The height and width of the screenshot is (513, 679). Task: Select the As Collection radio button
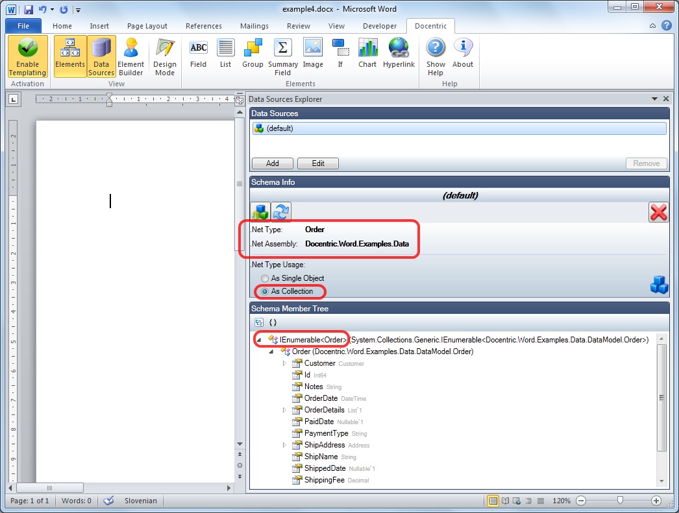click(x=265, y=292)
